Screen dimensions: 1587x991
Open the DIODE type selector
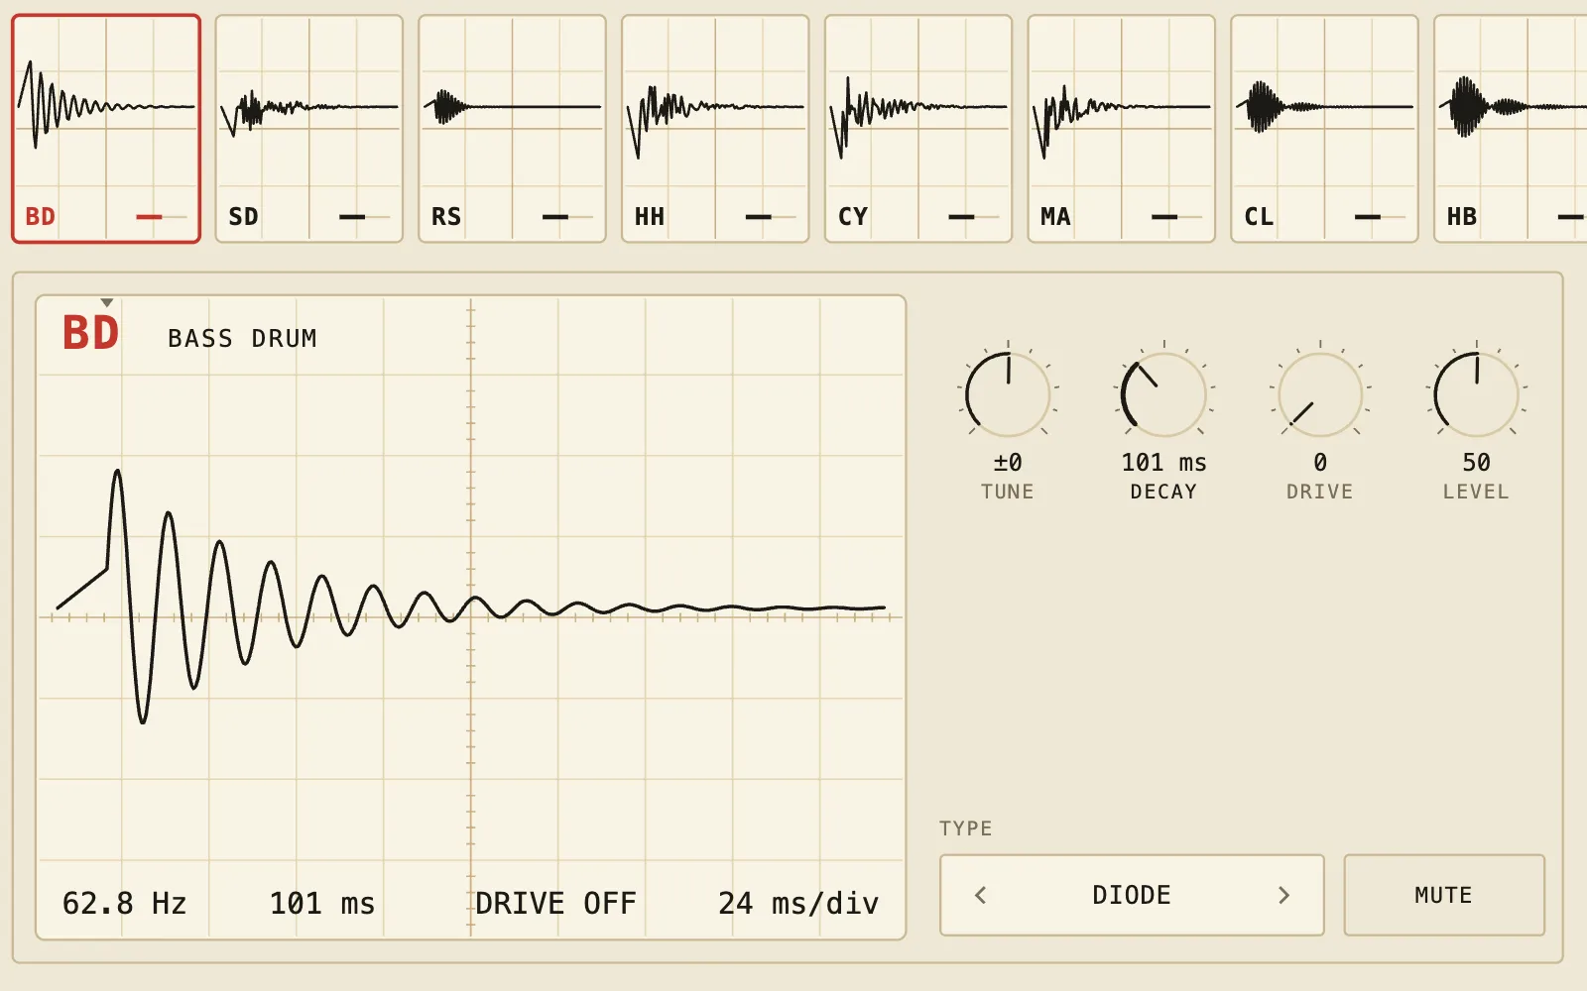(x=1132, y=895)
